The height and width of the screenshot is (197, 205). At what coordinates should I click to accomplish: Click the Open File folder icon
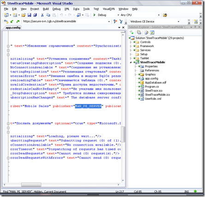(24, 15)
